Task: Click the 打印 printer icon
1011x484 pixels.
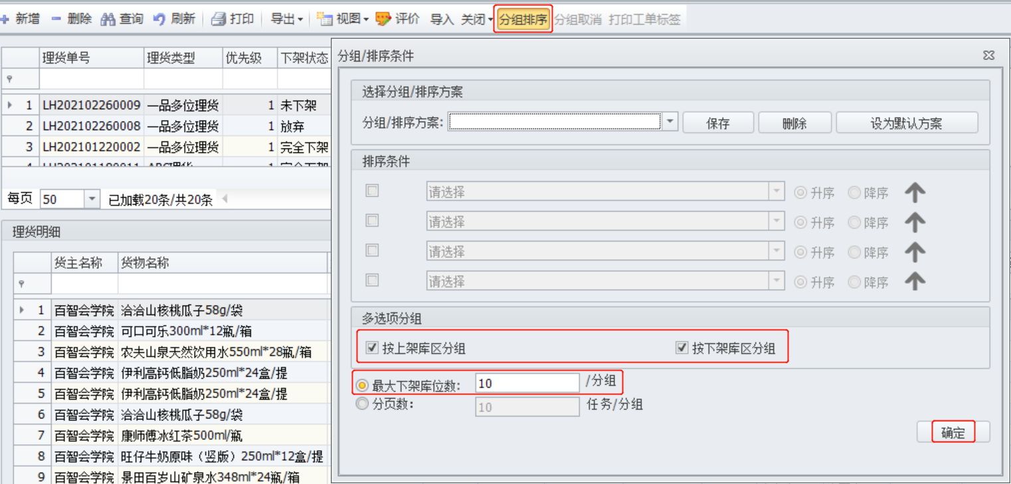Action: (219, 20)
